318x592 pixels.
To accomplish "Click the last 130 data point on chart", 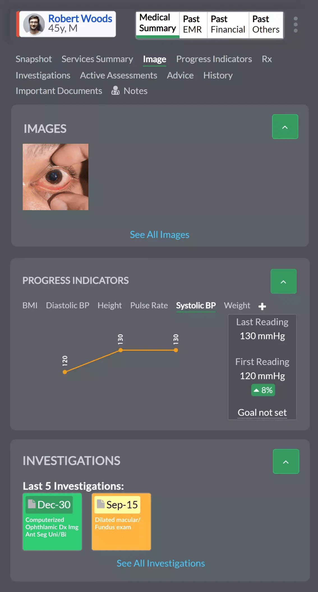I will (176, 350).
